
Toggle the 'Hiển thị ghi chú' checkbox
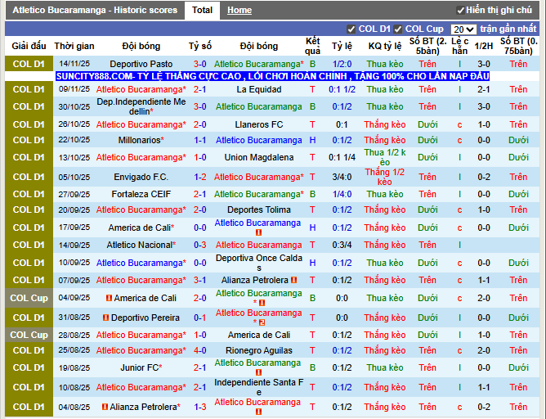tap(460, 10)
